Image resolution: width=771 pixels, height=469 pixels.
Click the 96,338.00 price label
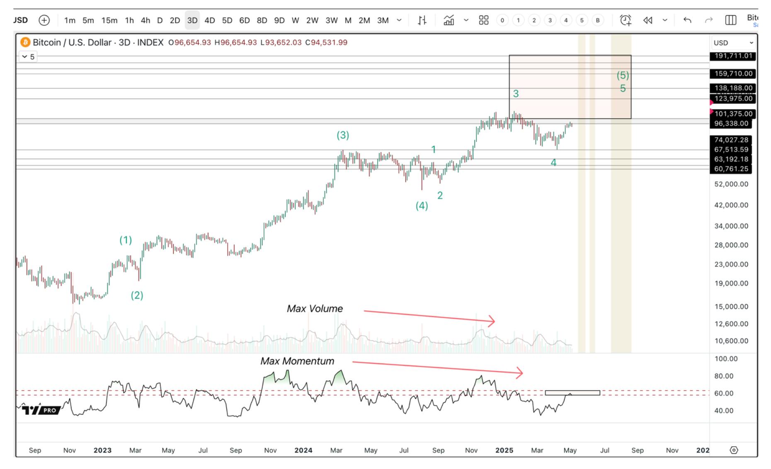coord(731,123)
